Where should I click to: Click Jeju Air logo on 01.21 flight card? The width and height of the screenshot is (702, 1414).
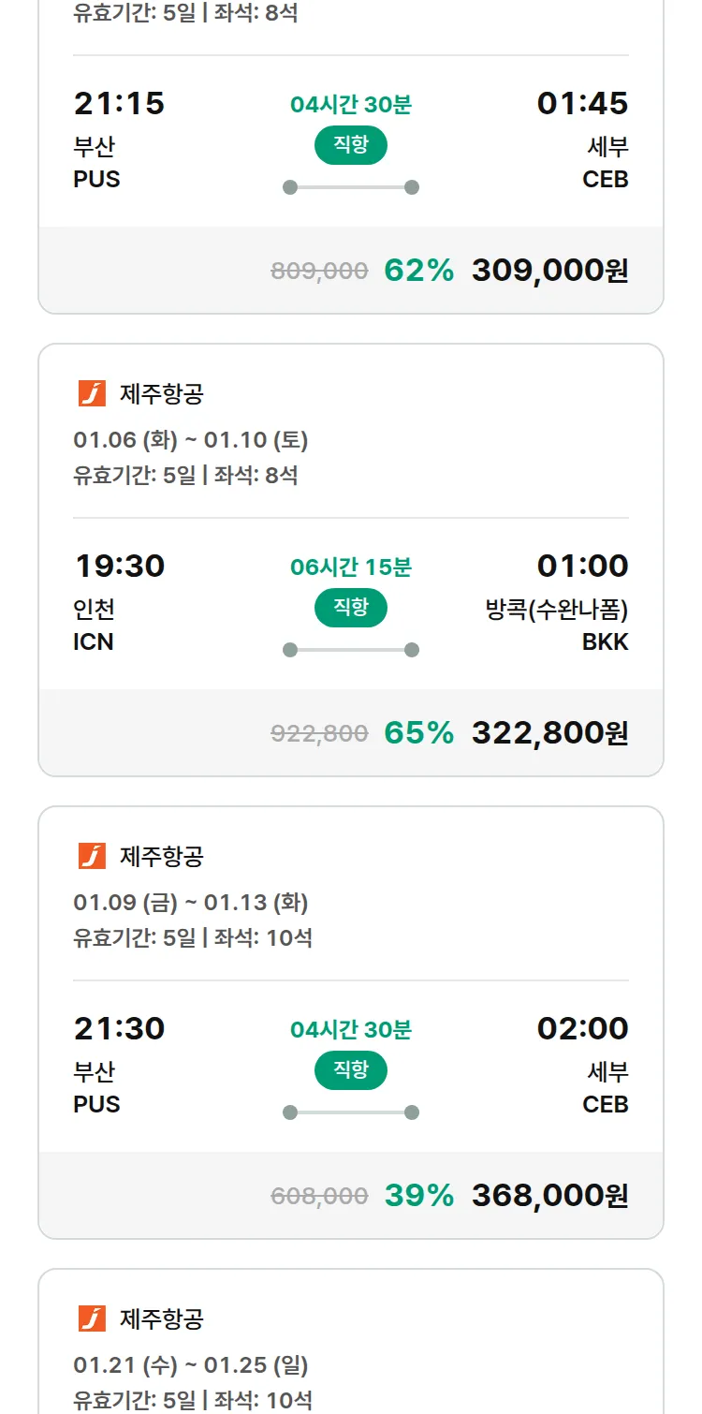coord(92,1318)
